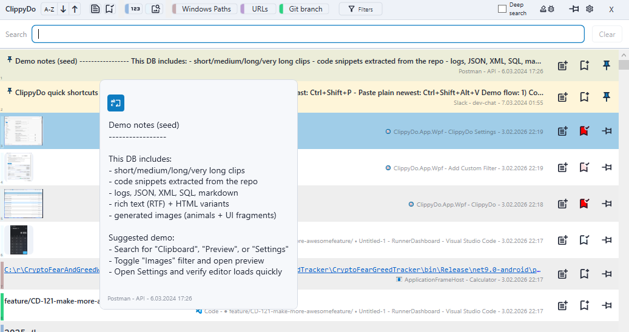Viewport: 629px width, 332px height.
Task: Edit the Demo notes clip via note icon
Action: tap(563, 65)
